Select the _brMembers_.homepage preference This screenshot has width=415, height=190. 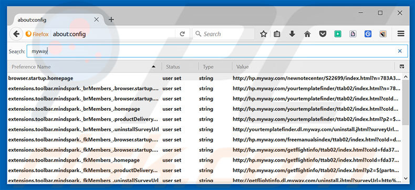[x=204, y=109]
